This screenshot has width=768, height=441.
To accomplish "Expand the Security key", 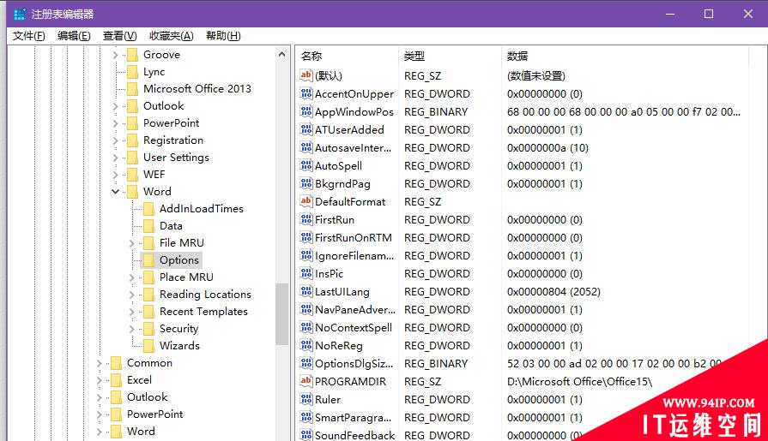I will coord(132,329).
